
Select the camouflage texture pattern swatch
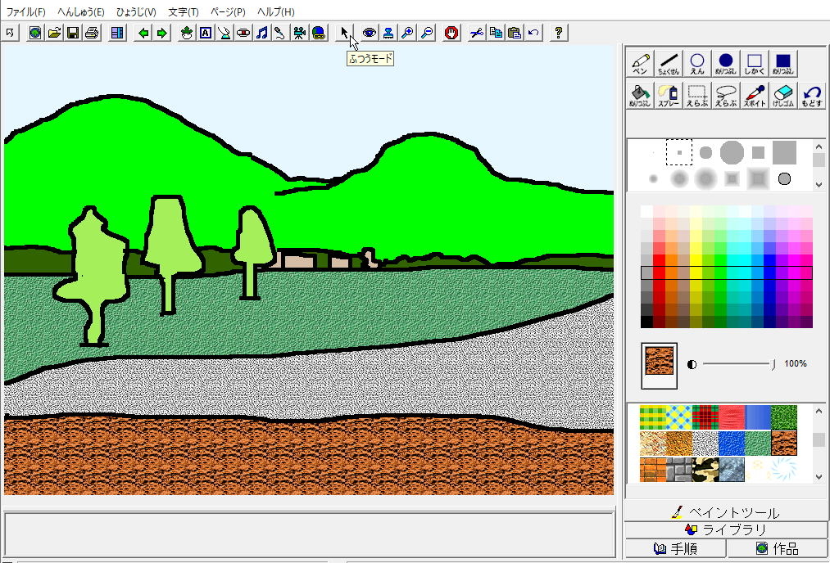point(705,470)
